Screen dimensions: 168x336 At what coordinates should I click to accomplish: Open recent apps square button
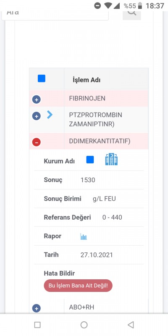coord(37,325)
